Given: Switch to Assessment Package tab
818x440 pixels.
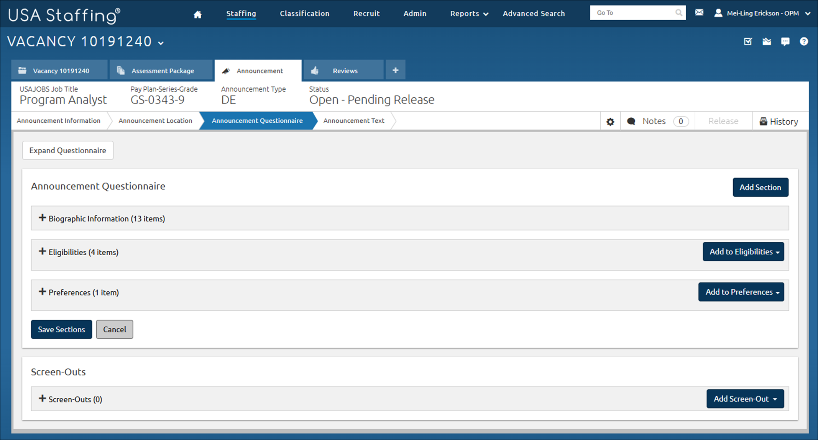Looking at the screenshot, I should coord(161,70).
